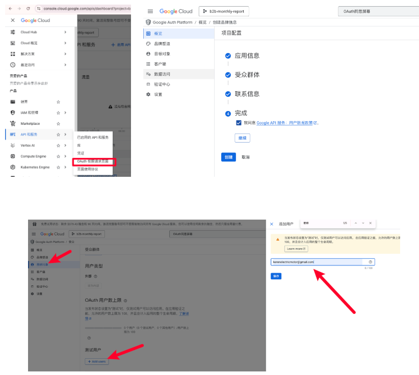Click the Kubernetes Engine icon
The width and height of the screenshot is (419, 375).
coord(13,167)
